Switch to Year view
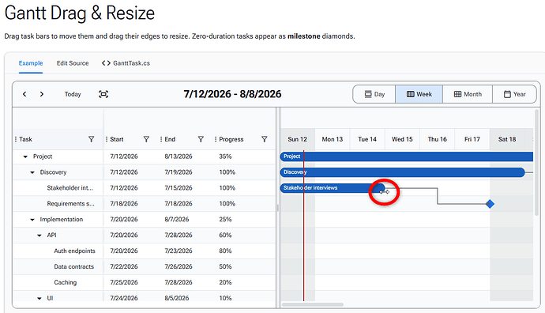This screenshot has width=545, height=313. coord(514,94)
